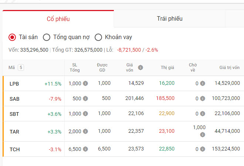Click info icon below TAR pending 1,000
This screenshot has width=244, height=166.
(203, 135)
